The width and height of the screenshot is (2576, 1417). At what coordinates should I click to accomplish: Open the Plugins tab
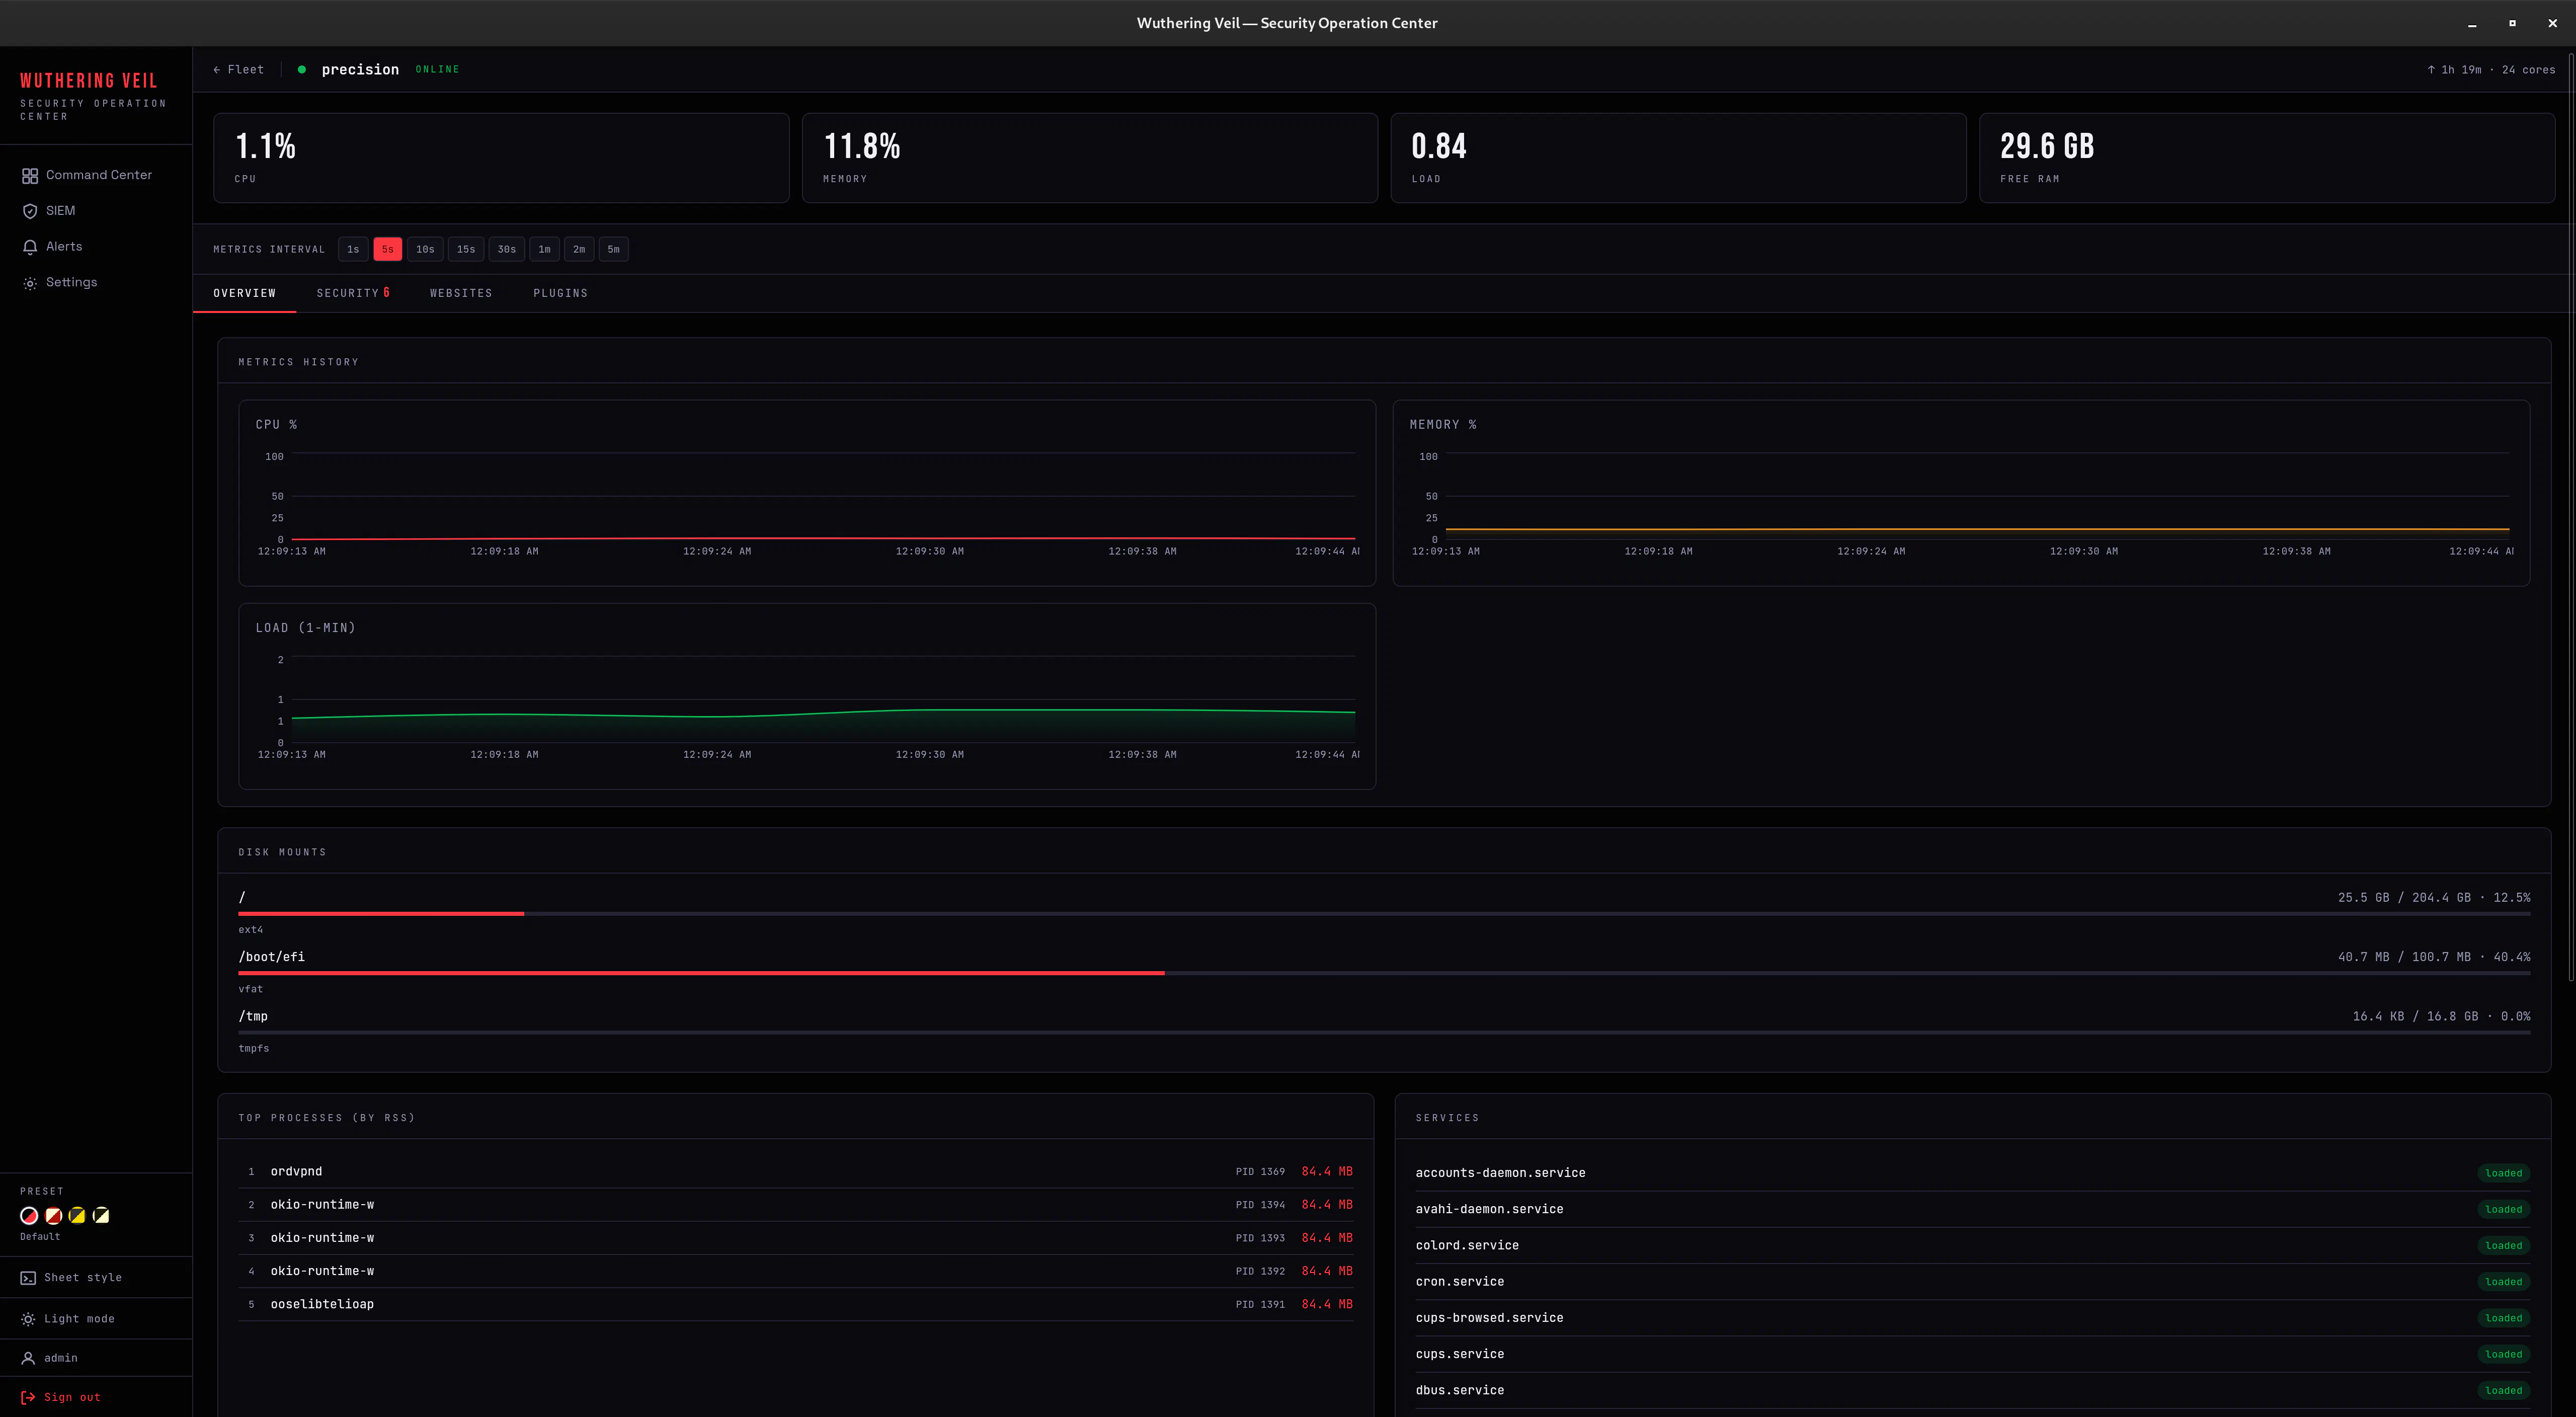(x=560, y=293)
